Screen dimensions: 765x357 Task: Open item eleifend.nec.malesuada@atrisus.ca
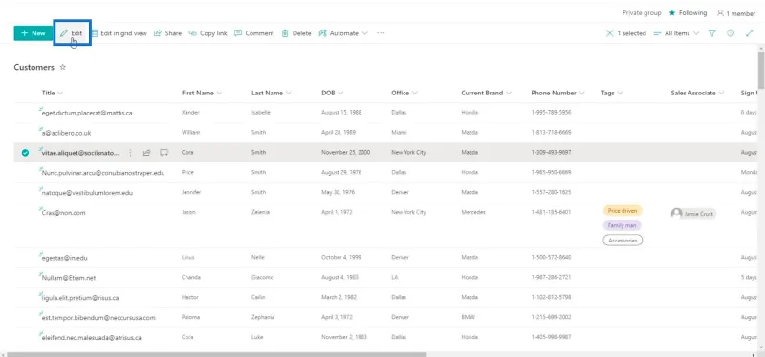92,338
